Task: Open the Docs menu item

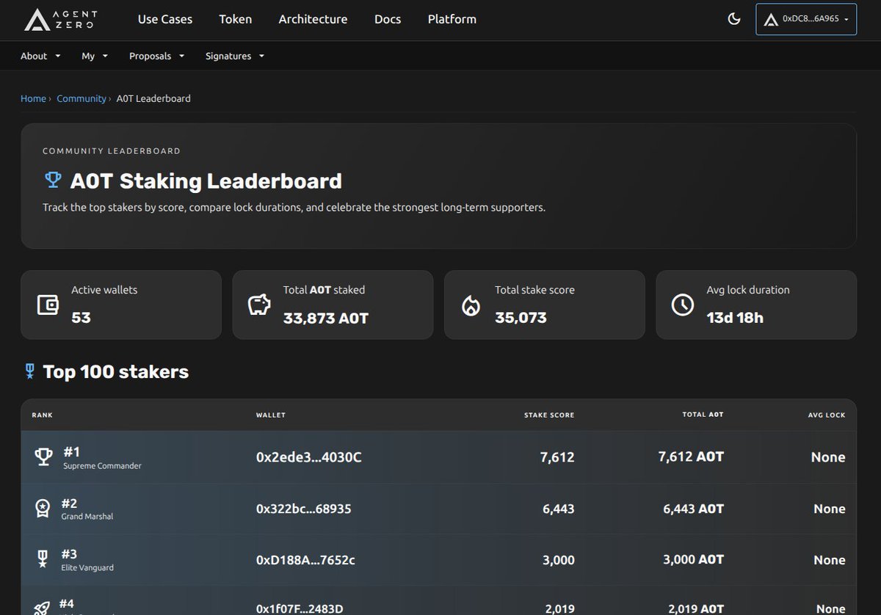Action: click(x=388, y=19)
